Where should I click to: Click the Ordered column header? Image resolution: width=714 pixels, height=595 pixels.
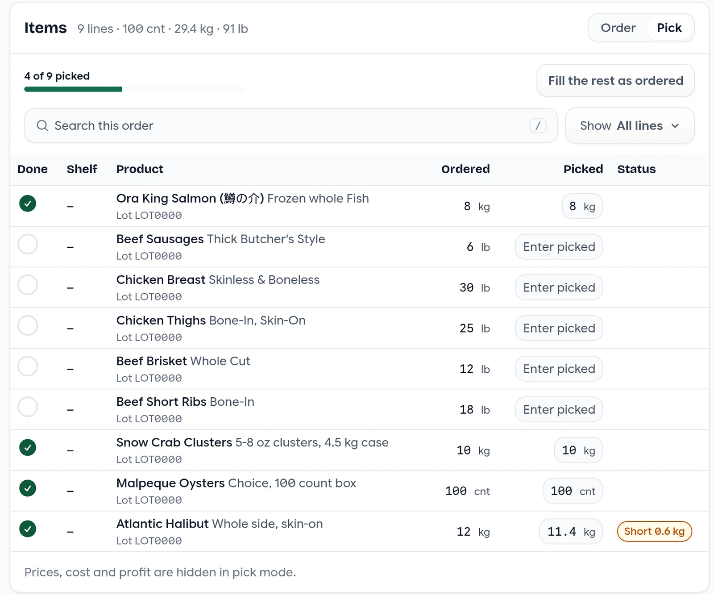(465, 169)
